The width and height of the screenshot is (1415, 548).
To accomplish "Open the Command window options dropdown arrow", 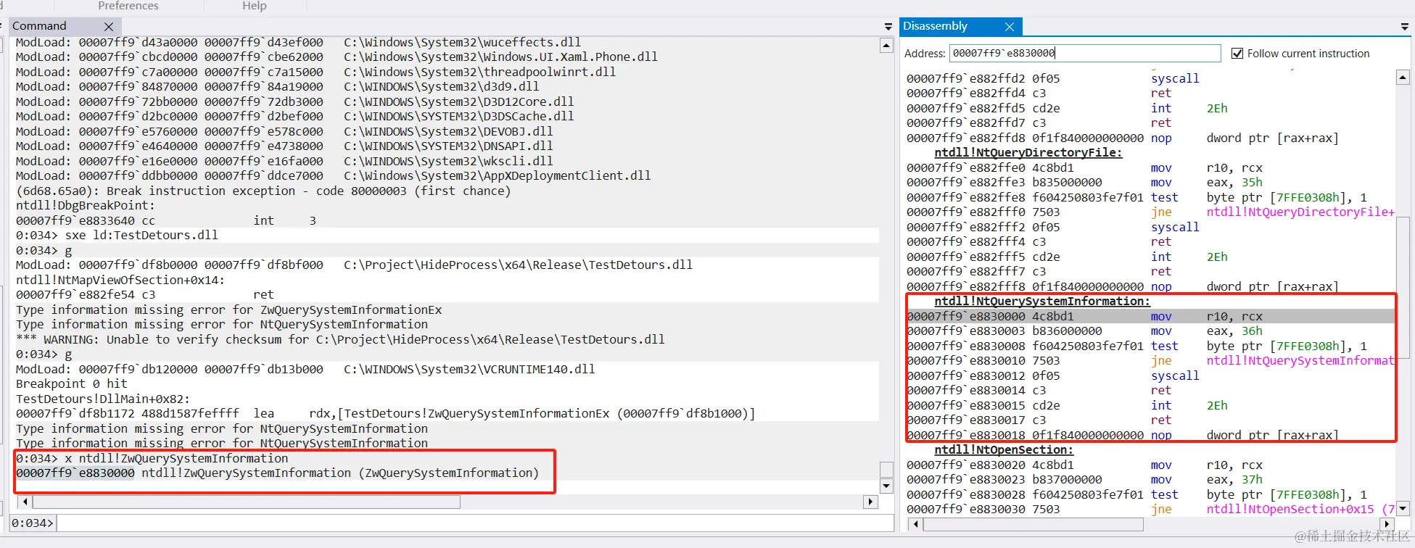I will pos(888,27).
